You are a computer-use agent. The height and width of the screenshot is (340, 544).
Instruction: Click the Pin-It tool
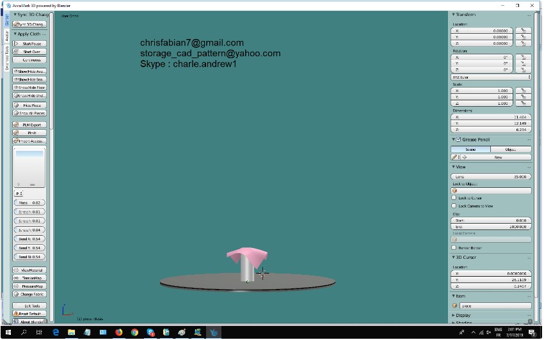(x=29, y=133)
